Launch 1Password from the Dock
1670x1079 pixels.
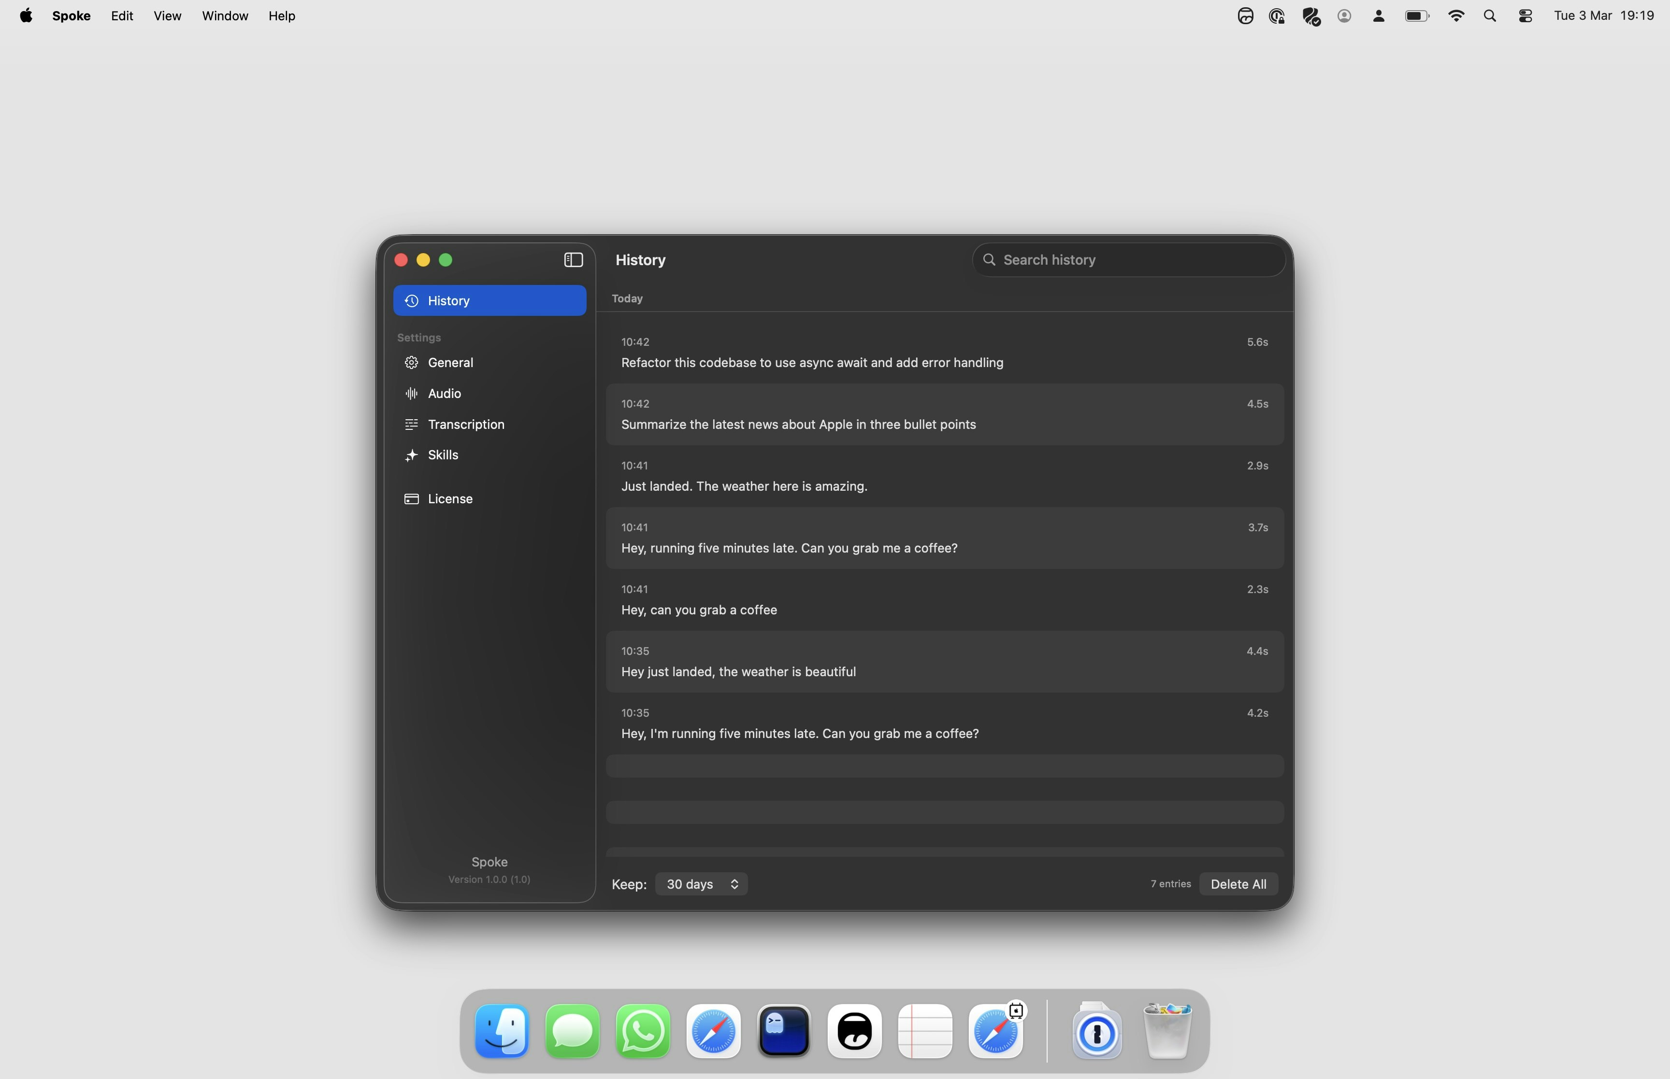(1096, 1031)
